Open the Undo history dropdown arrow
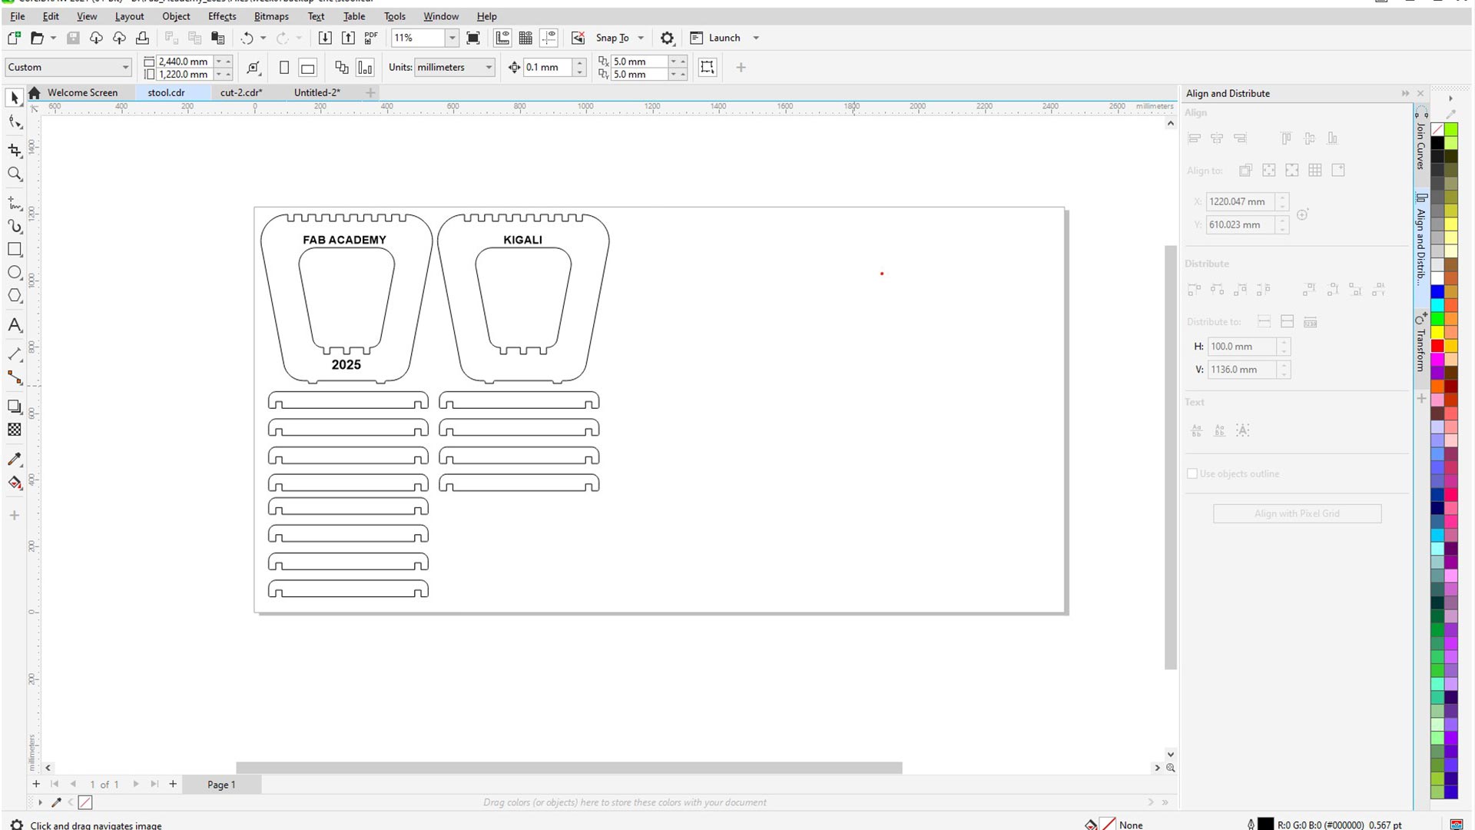1475x830 pixels. pos(263,38)
